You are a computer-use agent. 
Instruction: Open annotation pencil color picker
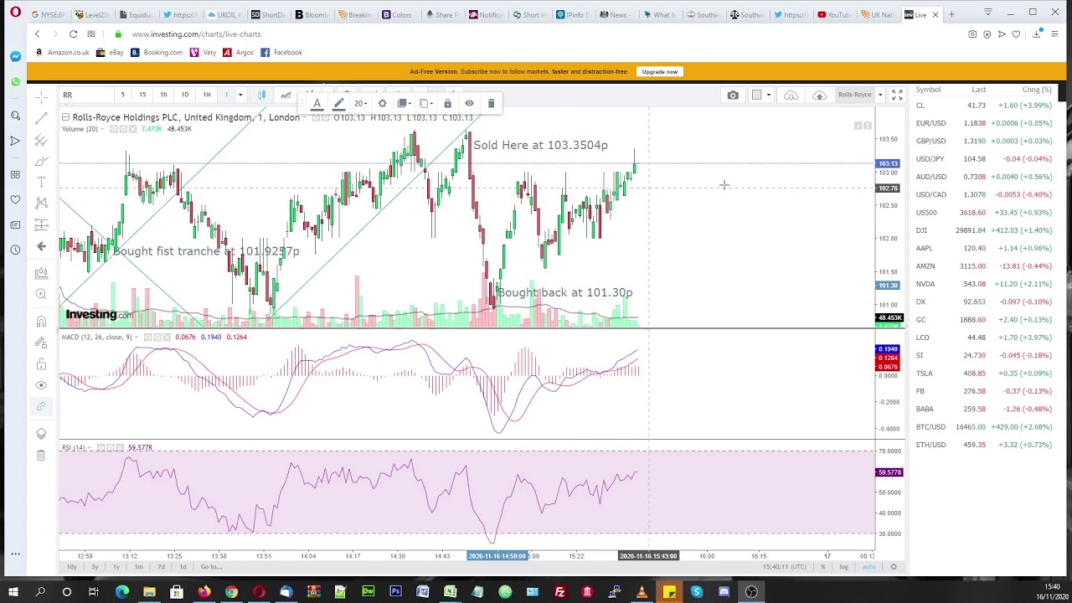pos(338,104)
